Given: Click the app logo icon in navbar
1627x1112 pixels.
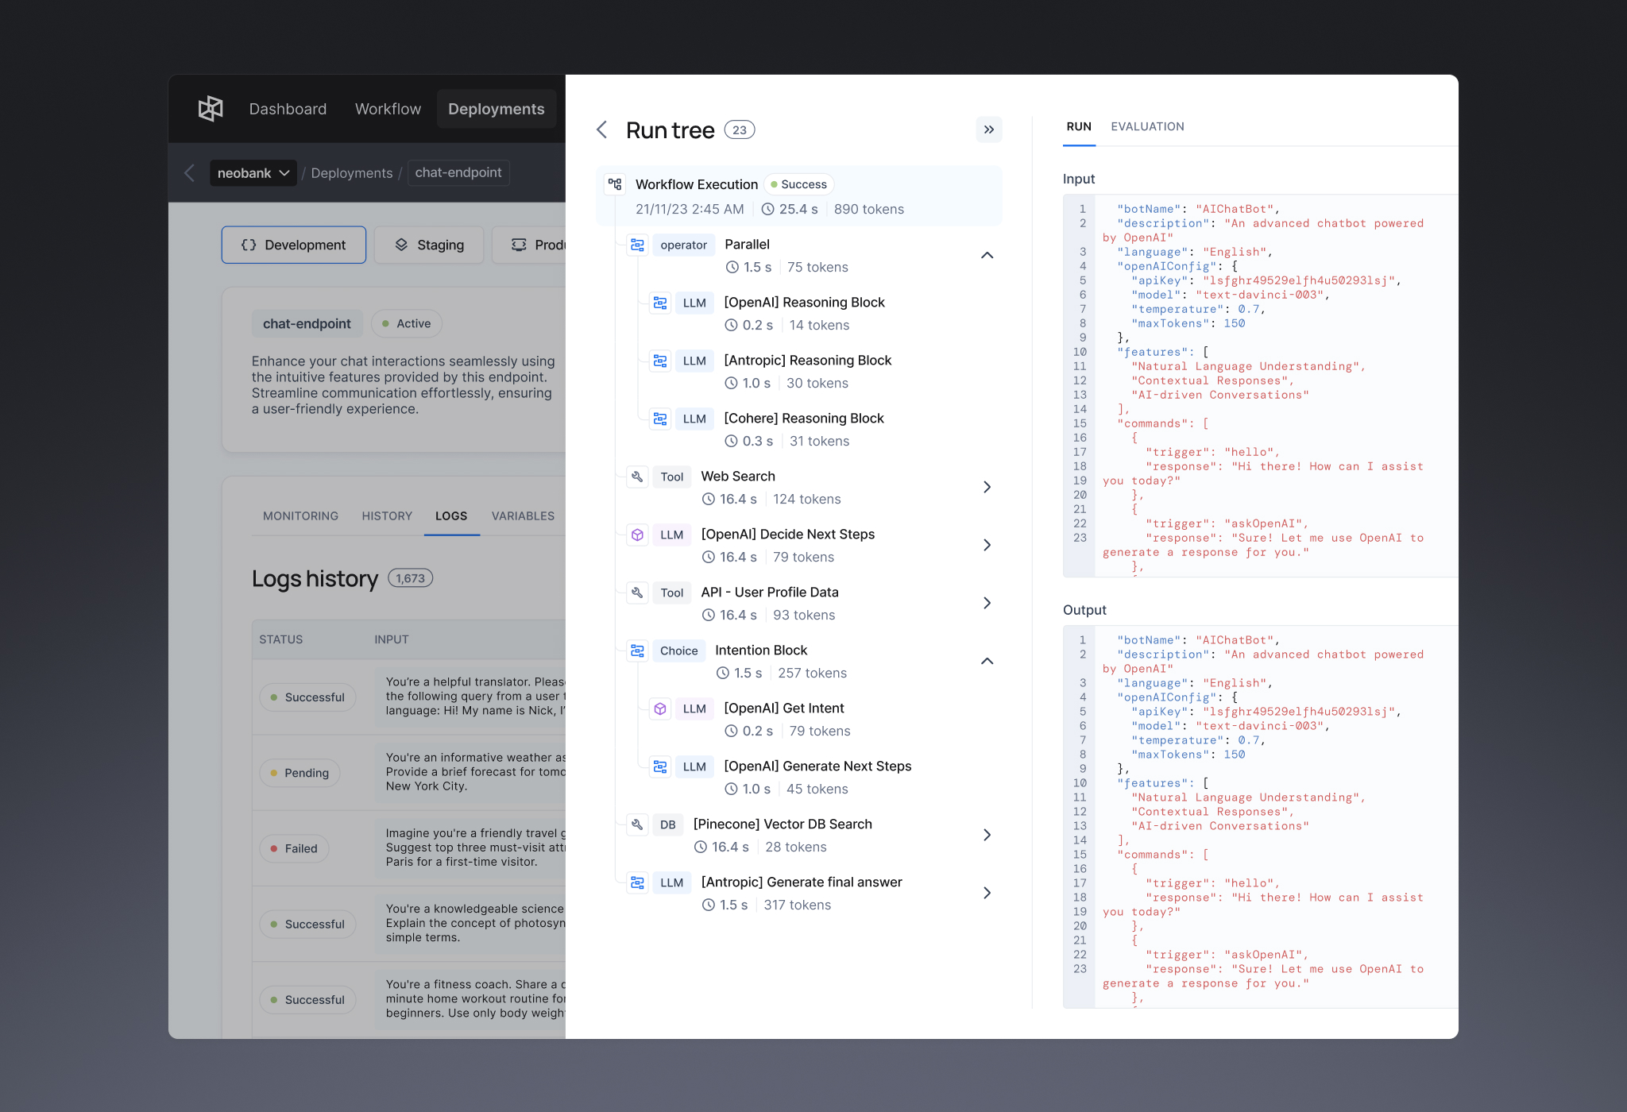Looking at the screenshot, I should (x=211, y=109).
